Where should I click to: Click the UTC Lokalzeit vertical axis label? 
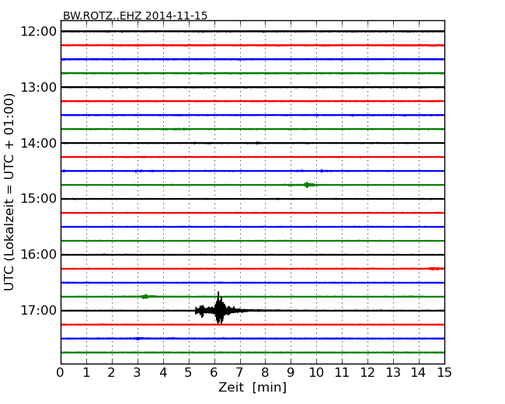[x=9, y=192]
